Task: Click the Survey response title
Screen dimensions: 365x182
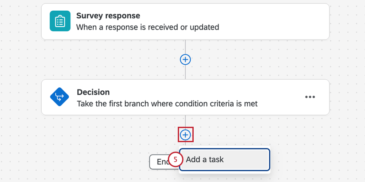Action: (108, 16)
